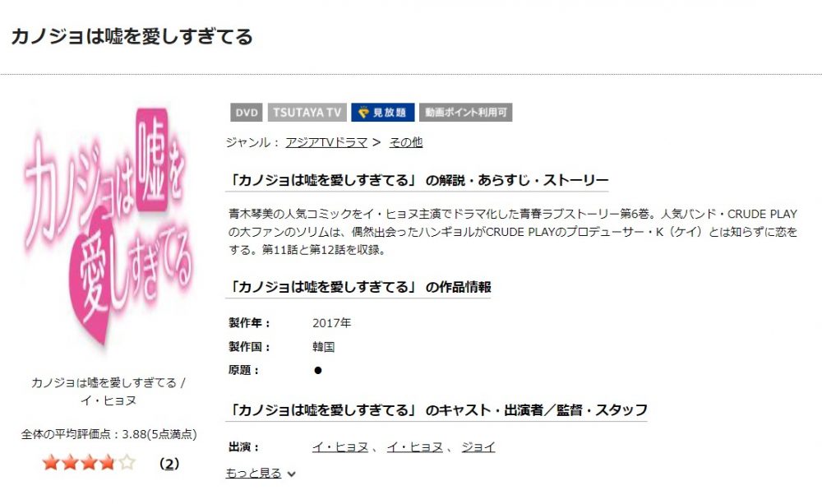
Task: Click the TSUTAYA TV badge
Action: [307, 113]
